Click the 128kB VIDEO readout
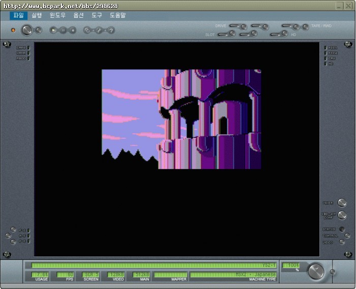Image resolution: width=356 pixels, height=289 pixels. (116, 275)
